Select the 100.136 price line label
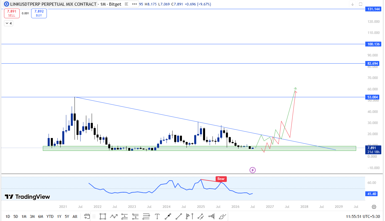Viewport: 385px width, 221px height. [373, 44]
